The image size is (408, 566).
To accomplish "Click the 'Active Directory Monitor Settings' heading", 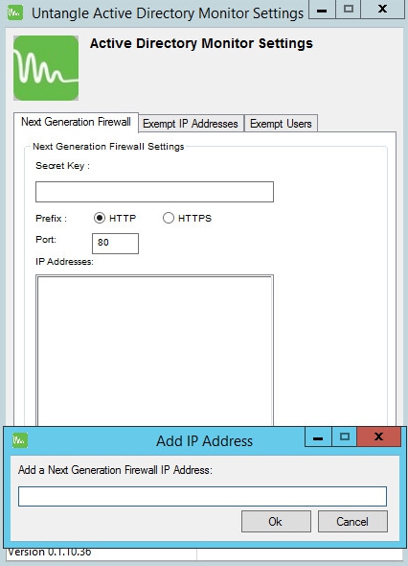I will point(201,43).
